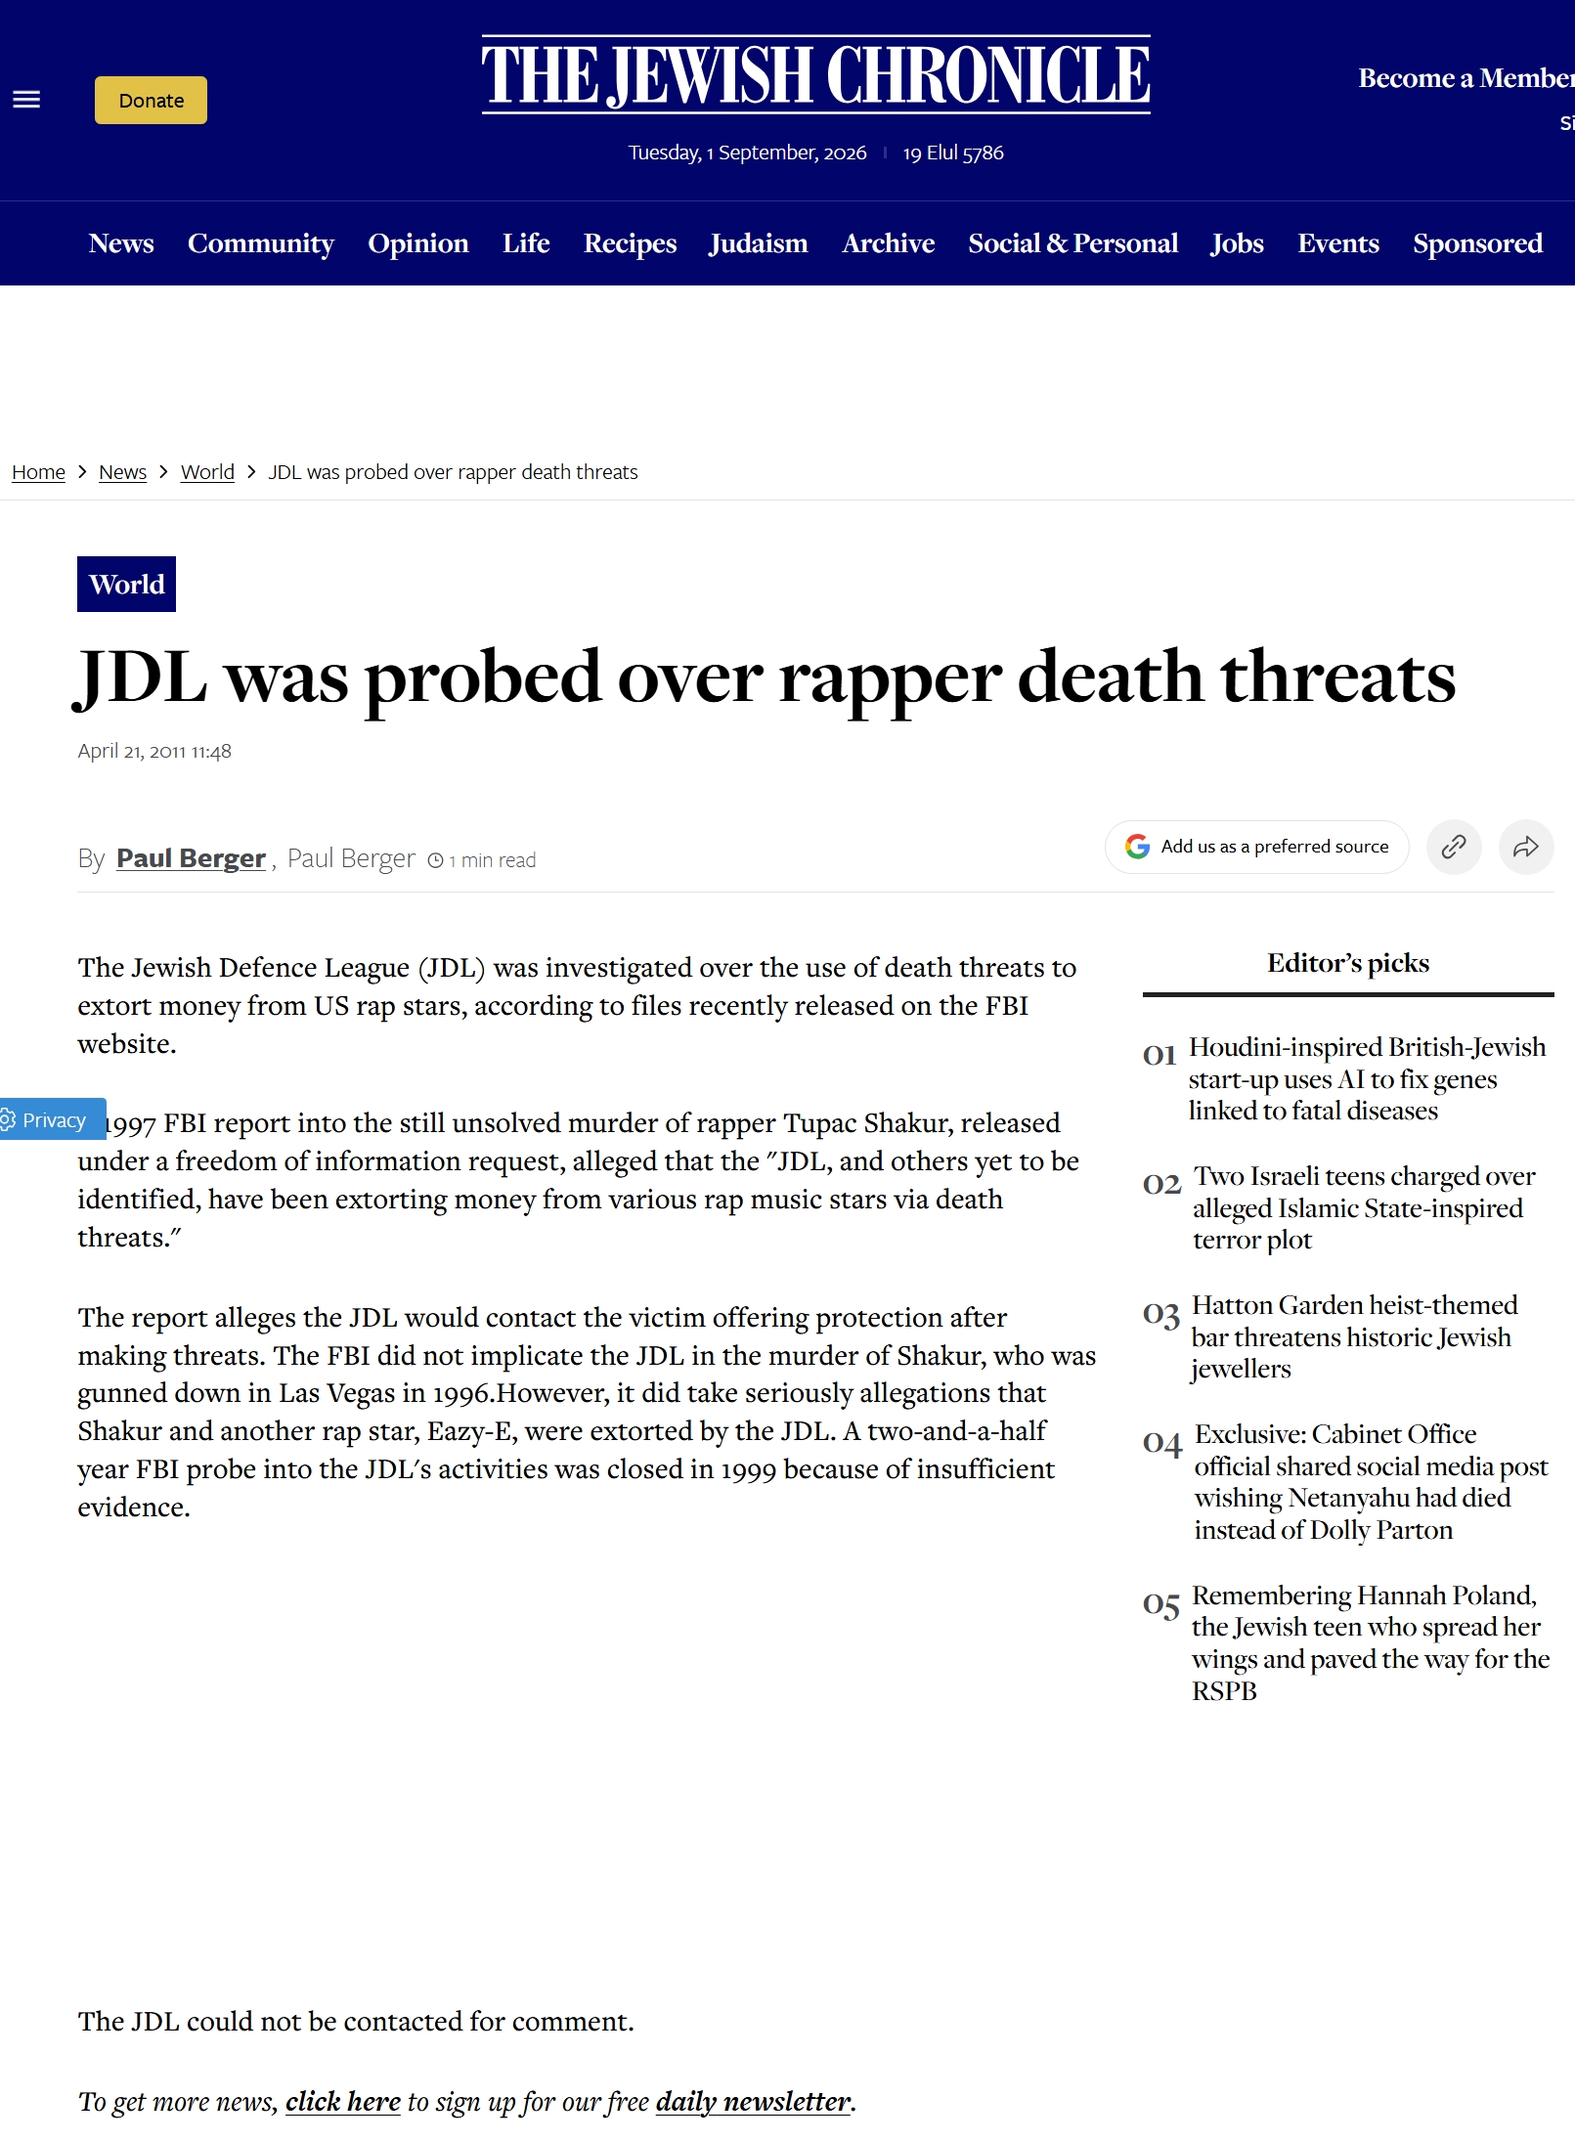Click the Google preferred source icon
The width and height of the screenshot is (1575, 2141).
(1137, 847)
